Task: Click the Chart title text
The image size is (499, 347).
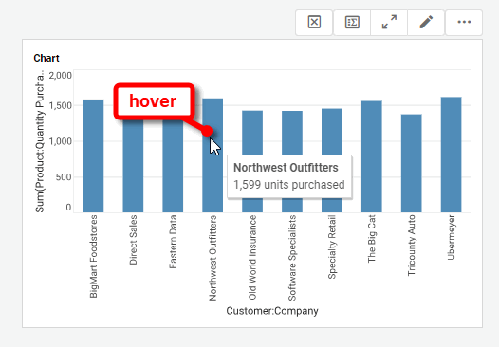Action: click(x=46, y=58)
